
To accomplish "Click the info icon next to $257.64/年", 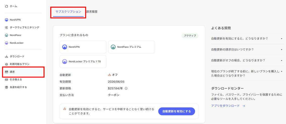I will (126, 88).
